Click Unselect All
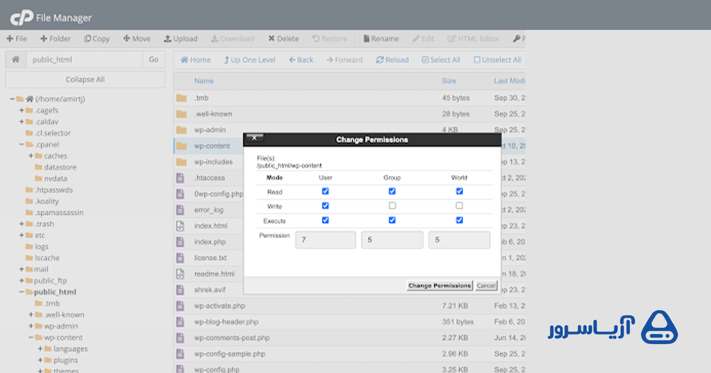The height and width of the screenshot is (373, 711). coord(498,60)
